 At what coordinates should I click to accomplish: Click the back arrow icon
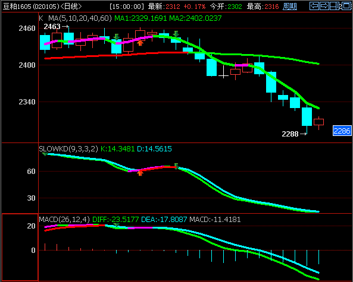(x=314, y=6)
